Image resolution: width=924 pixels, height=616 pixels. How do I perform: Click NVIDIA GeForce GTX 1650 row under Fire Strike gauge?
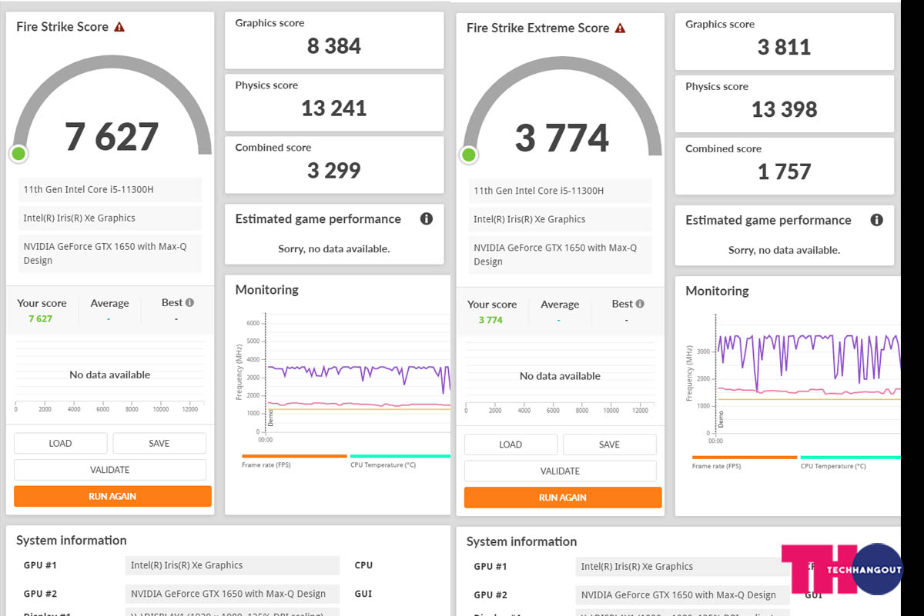(109, 254)
